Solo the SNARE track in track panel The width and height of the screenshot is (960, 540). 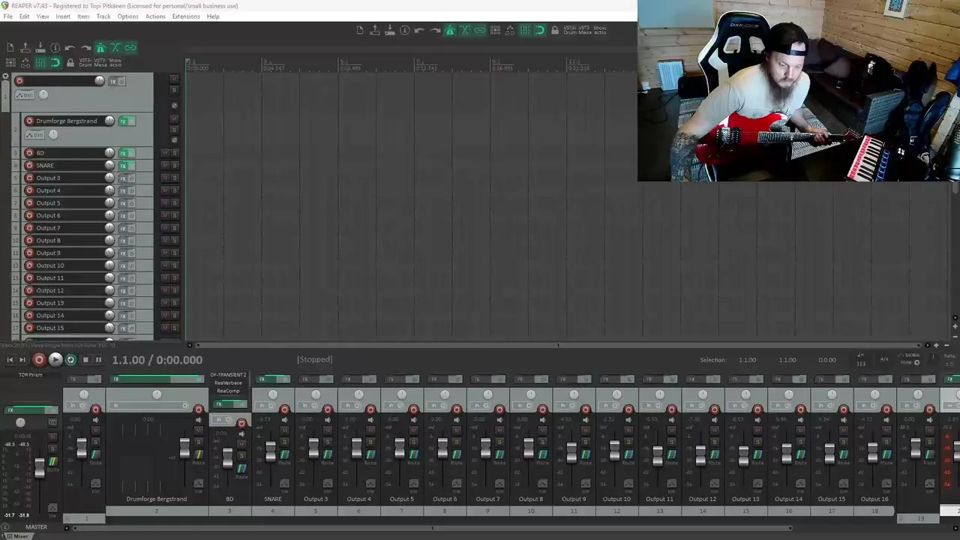pyautogui.click(x=175, y=165)
